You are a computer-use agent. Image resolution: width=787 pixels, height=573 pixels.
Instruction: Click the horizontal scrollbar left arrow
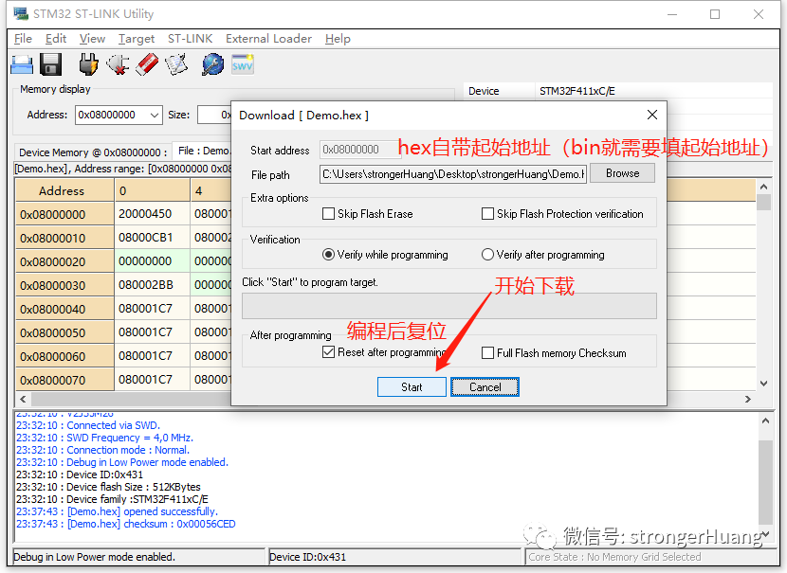(x=23, y=399)
